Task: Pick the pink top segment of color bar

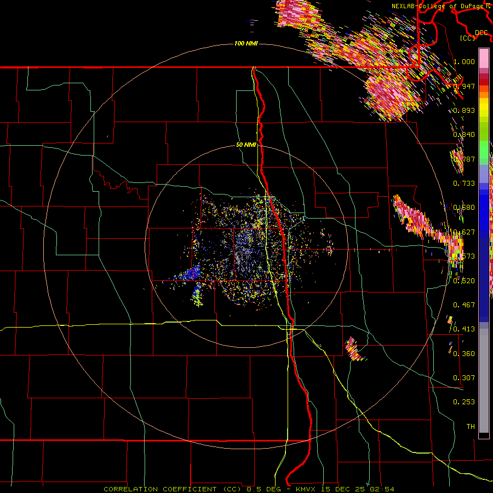Action: click(484, 58)
